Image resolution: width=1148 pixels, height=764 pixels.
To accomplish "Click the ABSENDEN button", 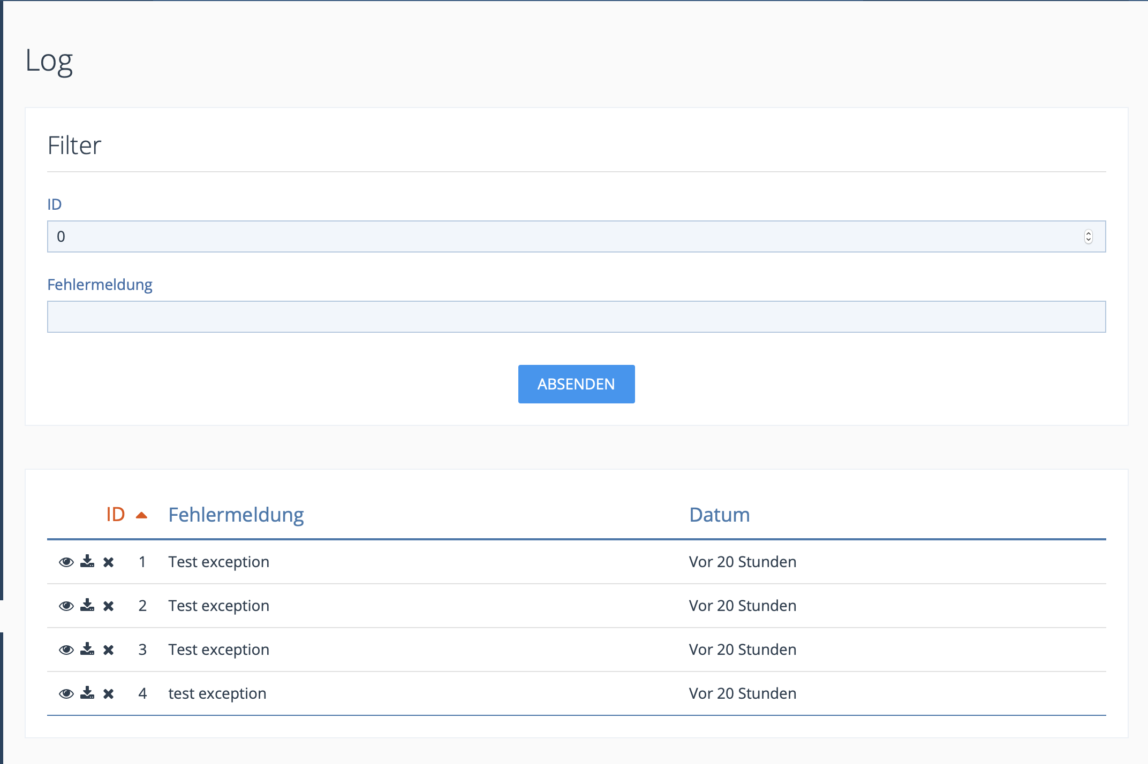I will click(x=576, y=384).
